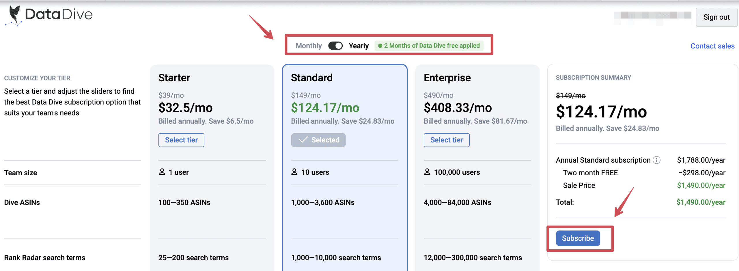Click '100—350 ASINs' in Starter column

click(x=184, y=202)
